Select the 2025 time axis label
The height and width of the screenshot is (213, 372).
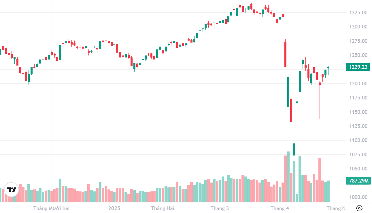[x=114, y=208]
